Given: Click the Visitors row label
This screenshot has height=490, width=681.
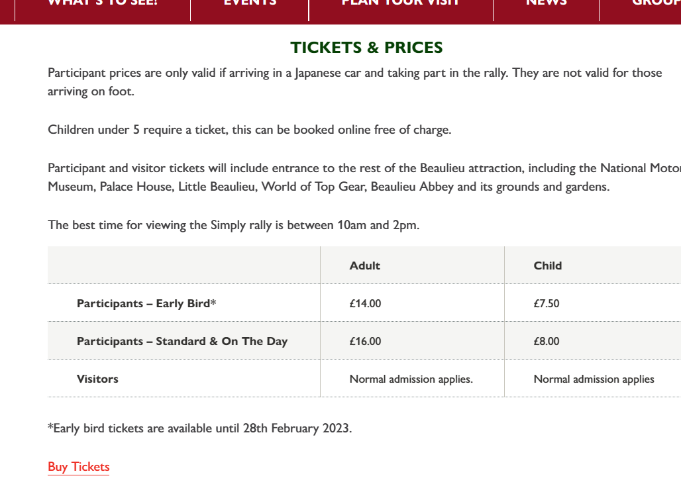Looking at the screenshot, I should (x=97, y=379).
